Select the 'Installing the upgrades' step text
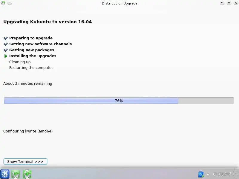 [x=33, y=56]
